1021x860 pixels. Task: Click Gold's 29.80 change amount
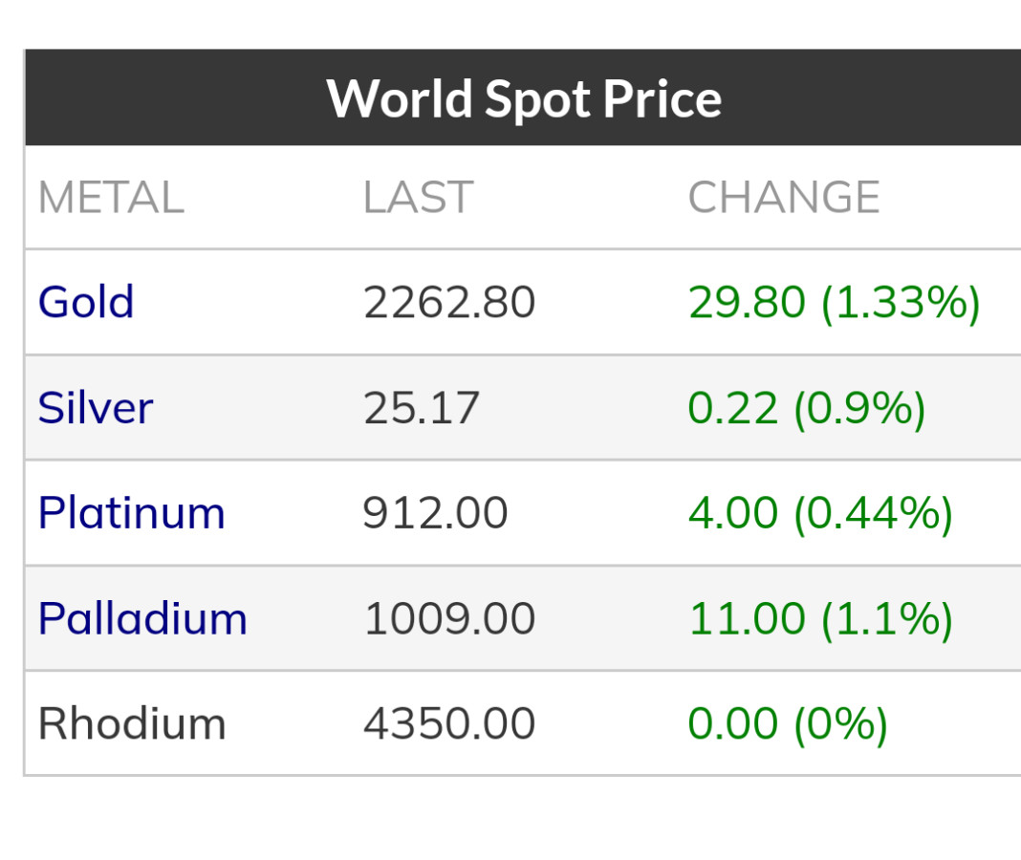[747, 302]
